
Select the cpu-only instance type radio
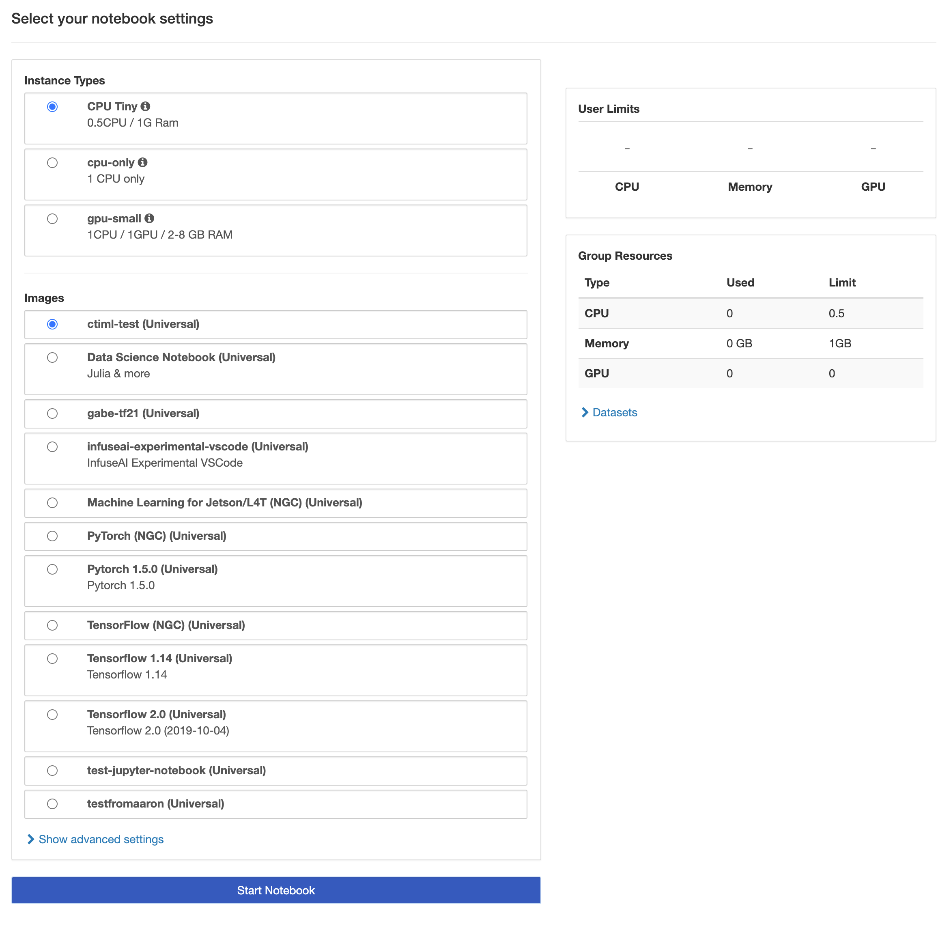click(x=52, y=162)
